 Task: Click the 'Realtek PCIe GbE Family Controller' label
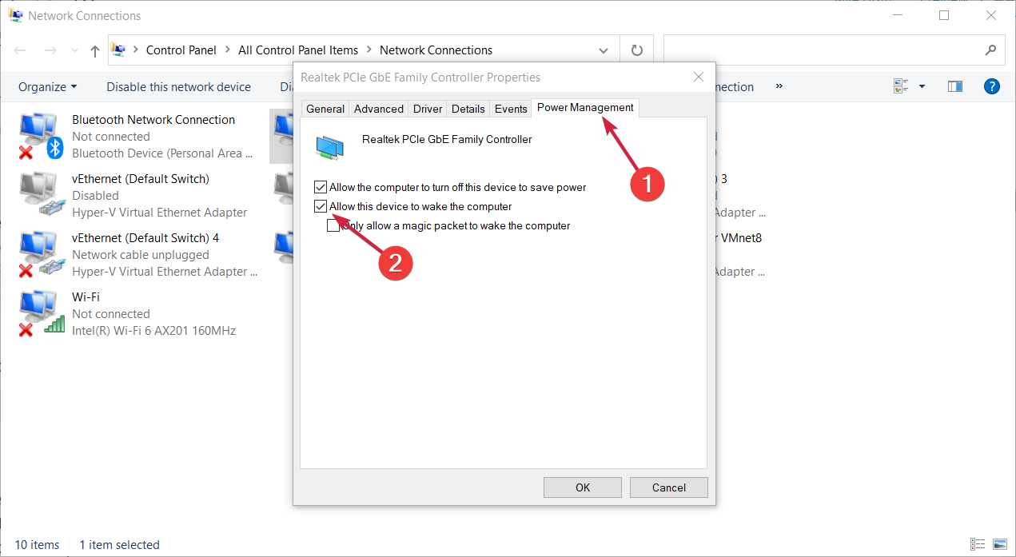pos(447,139)
